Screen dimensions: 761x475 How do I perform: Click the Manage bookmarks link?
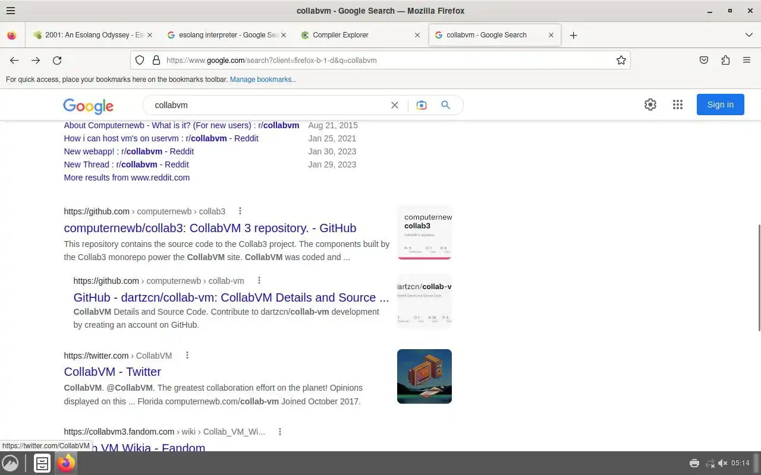pyautogui.click(x=263, y=80)
